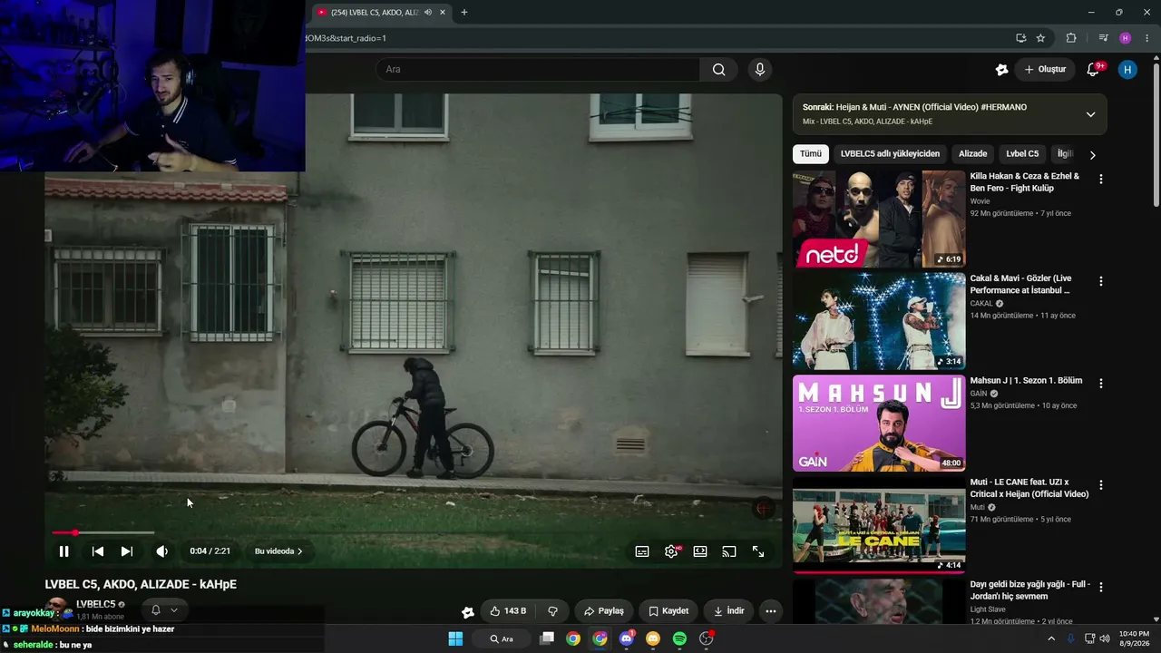This screenshot has height=653, width=1161.
Task: Open the Oluştur create menu
Action: pos(1045,69)
